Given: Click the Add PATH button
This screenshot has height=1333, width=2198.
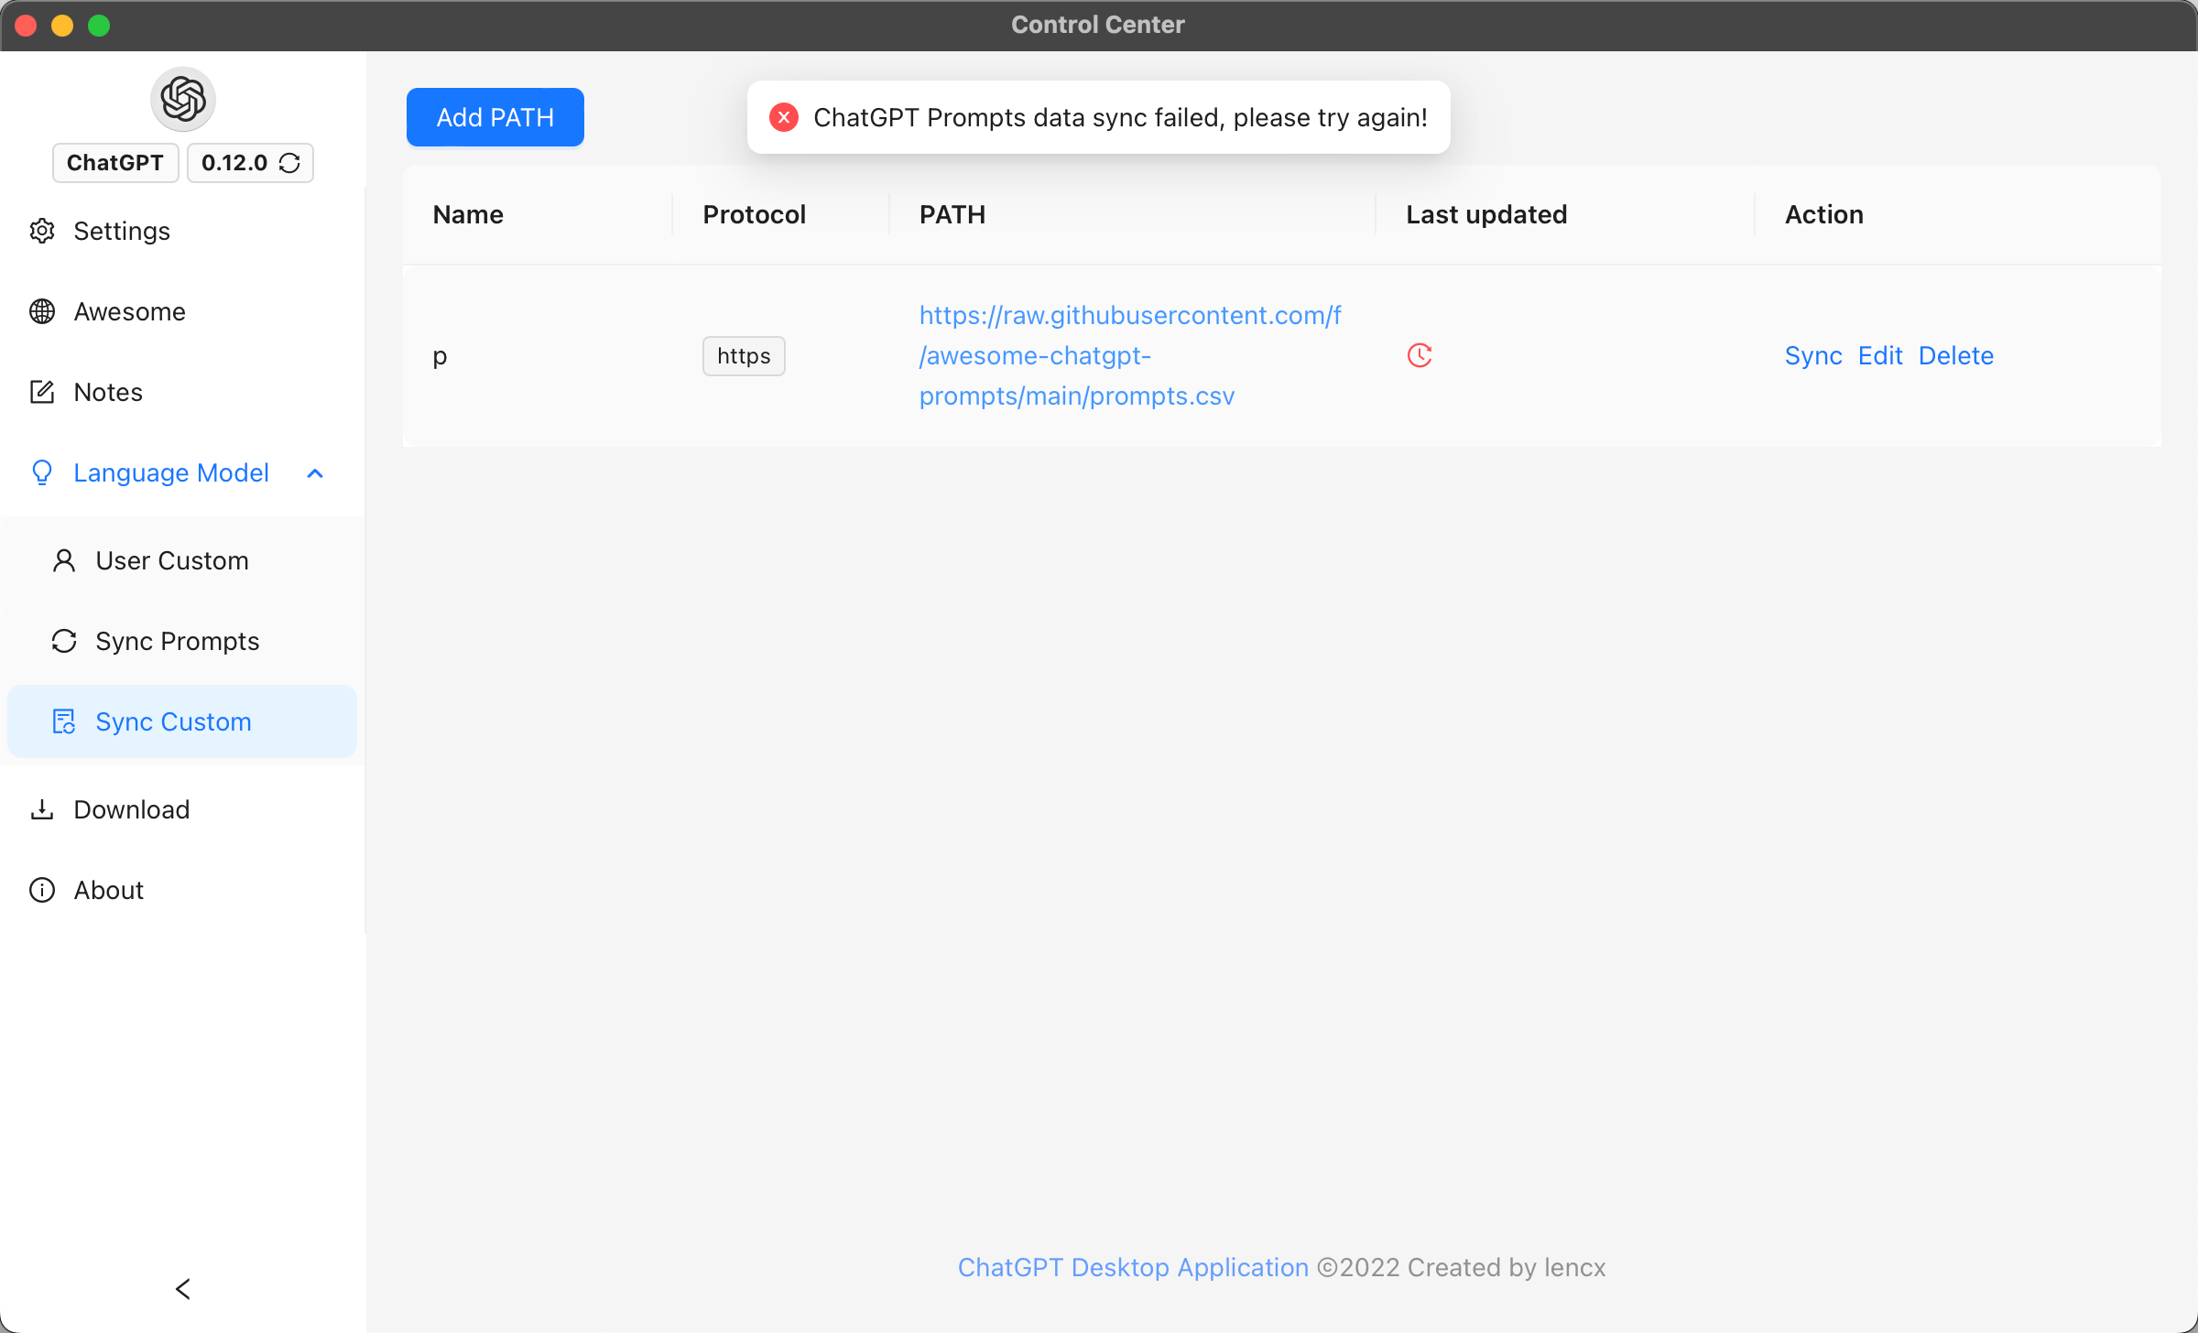Looking at the screenshot, I should (495, 117).
